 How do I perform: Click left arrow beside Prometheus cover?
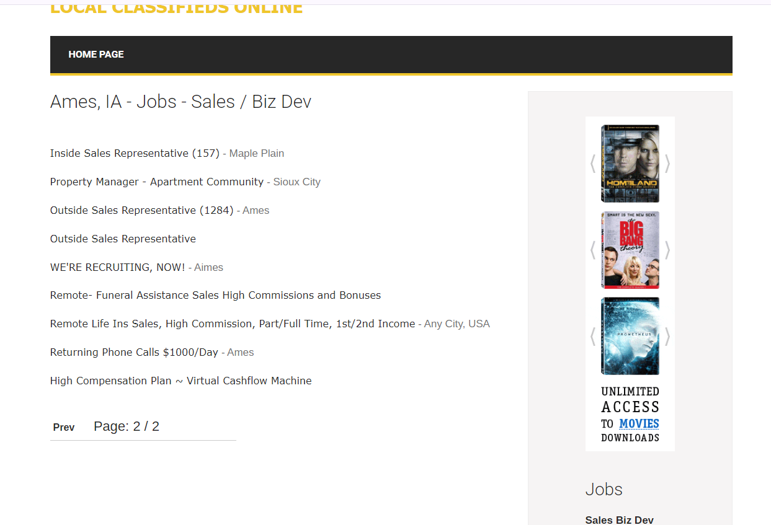point(593,337)
